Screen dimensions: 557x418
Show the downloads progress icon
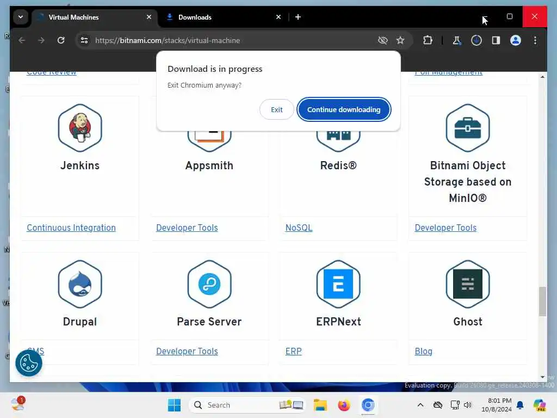point(476,40)
